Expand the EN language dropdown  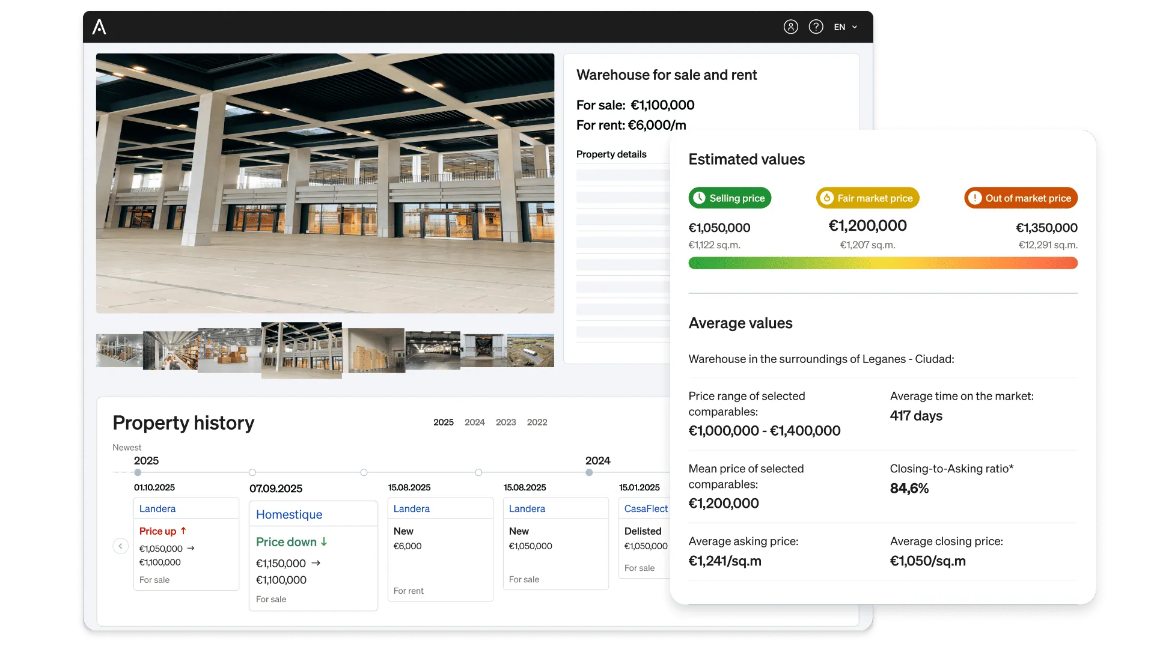pos(846,27)
